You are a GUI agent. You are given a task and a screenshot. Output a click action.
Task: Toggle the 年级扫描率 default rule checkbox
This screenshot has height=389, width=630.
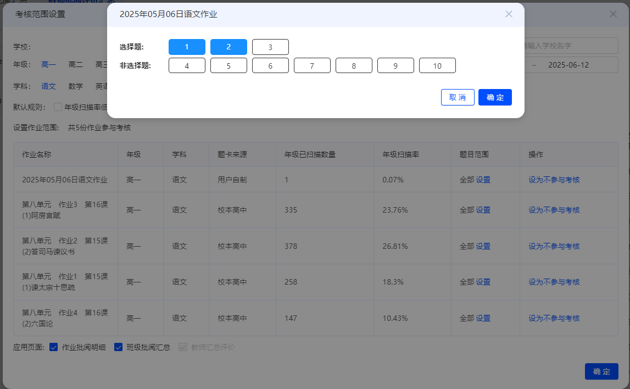[x=58, y=107]
